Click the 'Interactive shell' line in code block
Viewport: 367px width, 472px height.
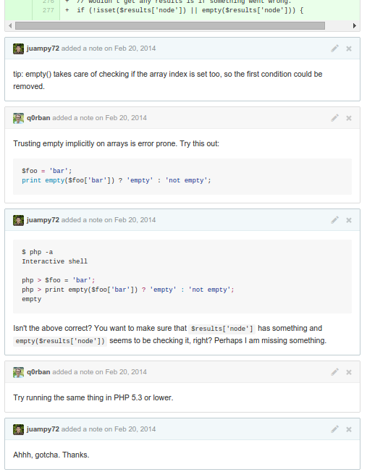point(54,261)
